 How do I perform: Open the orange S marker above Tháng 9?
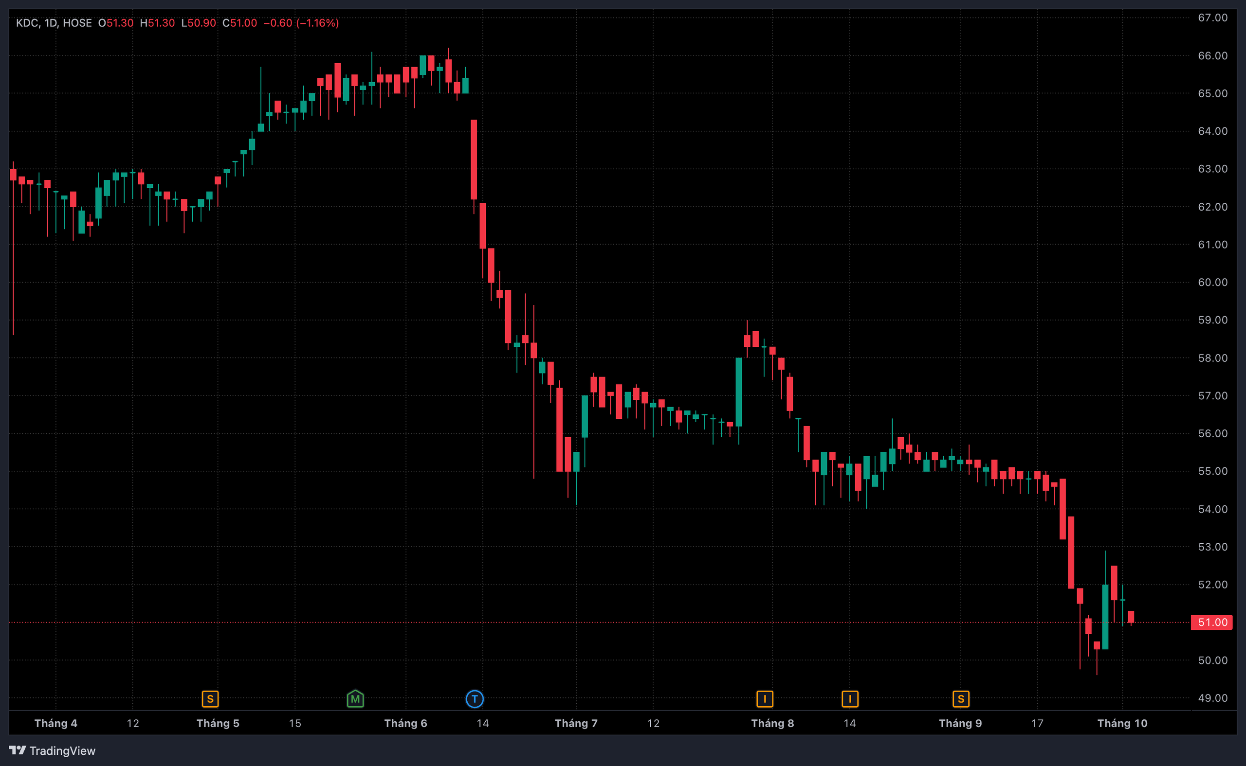pyautogui.click(x=961, y=699)
